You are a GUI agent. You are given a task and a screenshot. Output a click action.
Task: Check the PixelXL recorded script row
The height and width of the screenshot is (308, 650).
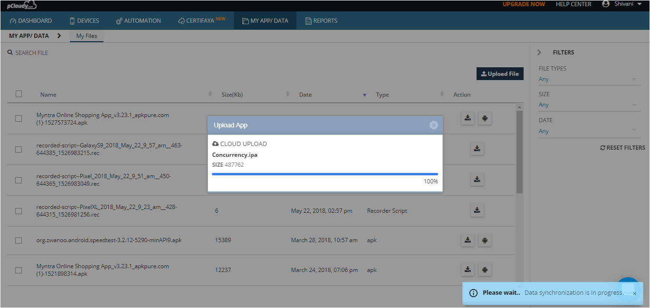[x=19, y=211]
